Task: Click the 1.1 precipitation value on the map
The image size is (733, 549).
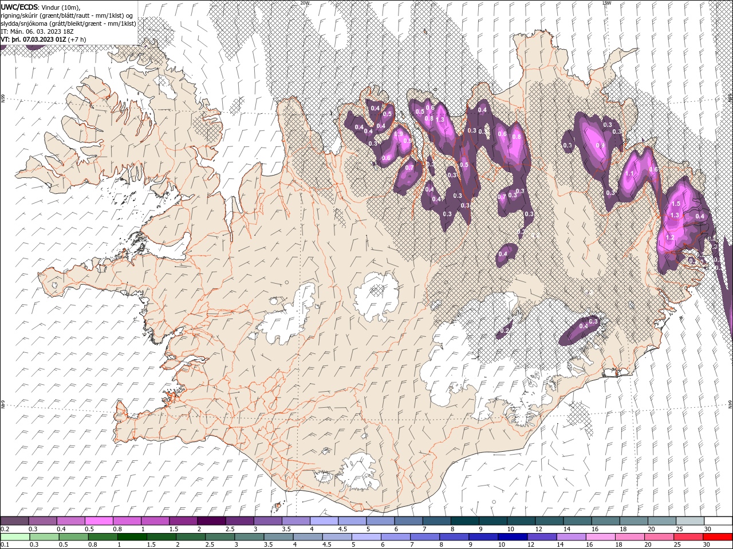Action: click(x=629, y=174)
